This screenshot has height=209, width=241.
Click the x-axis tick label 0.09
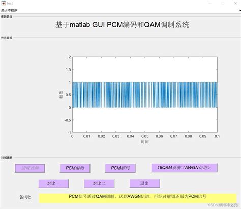pos(203,136)
